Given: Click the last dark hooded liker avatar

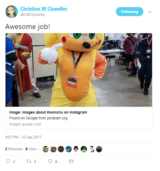Looking at the screenshot, I should 99,149.
